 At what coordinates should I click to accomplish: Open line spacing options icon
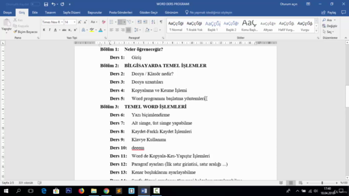pos(136,30)
